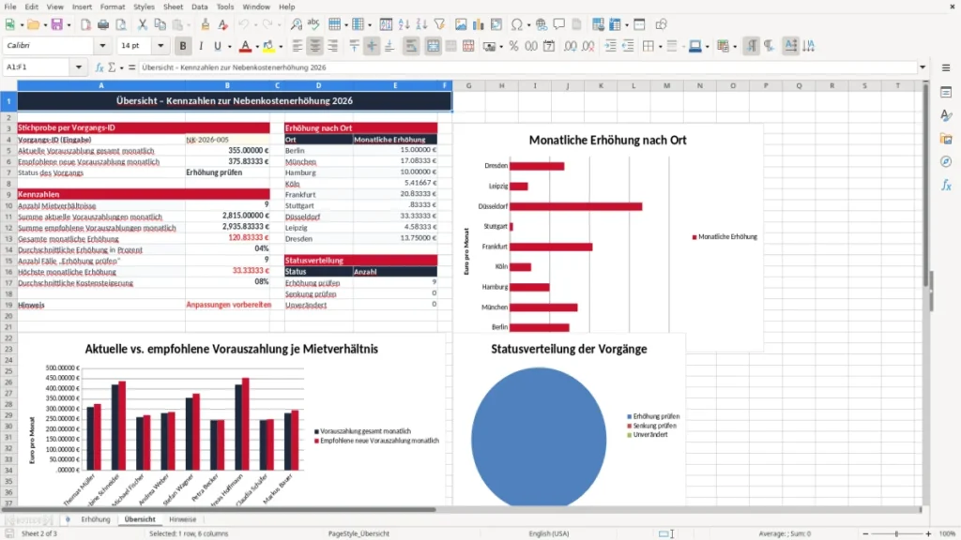Click the Export as PDF icon
This screenshot has width=961, height=540.
coord(85,24)
